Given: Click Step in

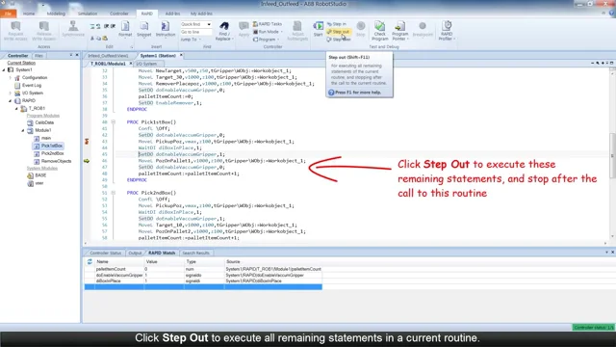Looking at the screenshot, I should click(337, 24).
